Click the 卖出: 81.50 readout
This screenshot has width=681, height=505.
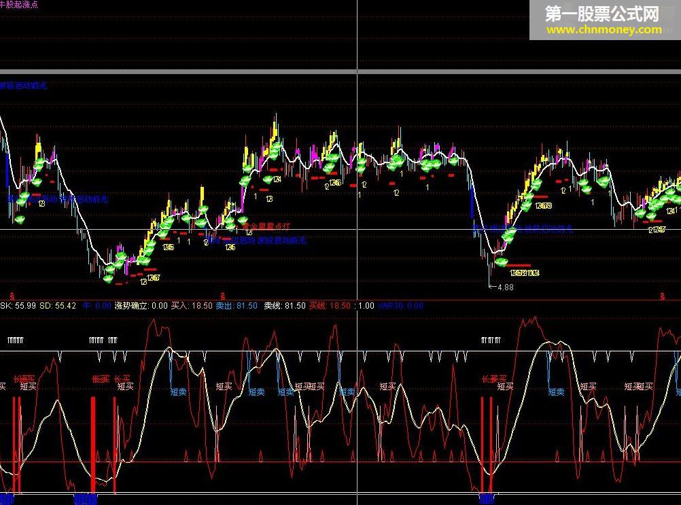(x=237, y=306)
